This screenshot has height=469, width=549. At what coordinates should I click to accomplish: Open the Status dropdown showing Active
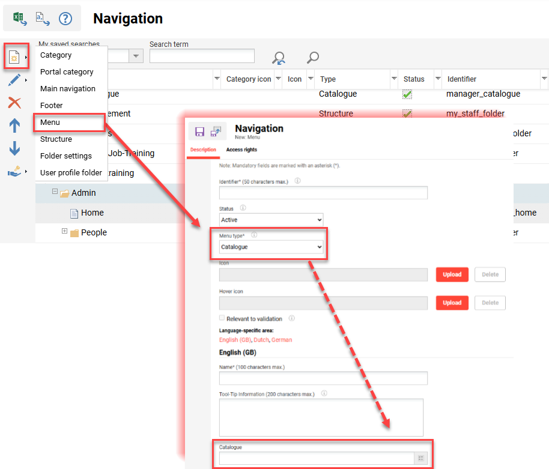270,219
